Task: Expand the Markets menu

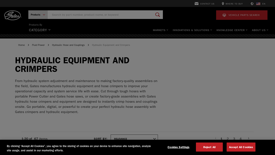Action: 161,30
